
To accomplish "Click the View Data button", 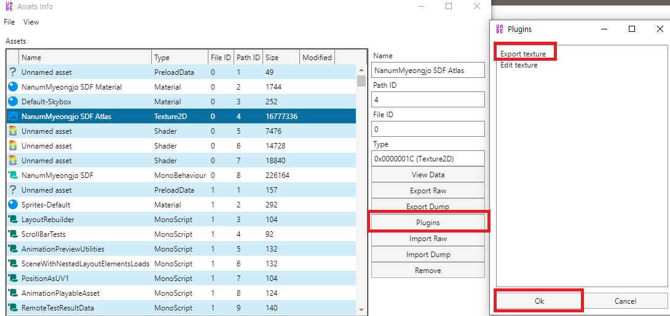I will 428,174.
